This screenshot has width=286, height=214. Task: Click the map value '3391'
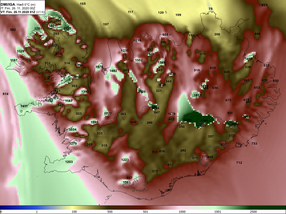tap(204, 121)
